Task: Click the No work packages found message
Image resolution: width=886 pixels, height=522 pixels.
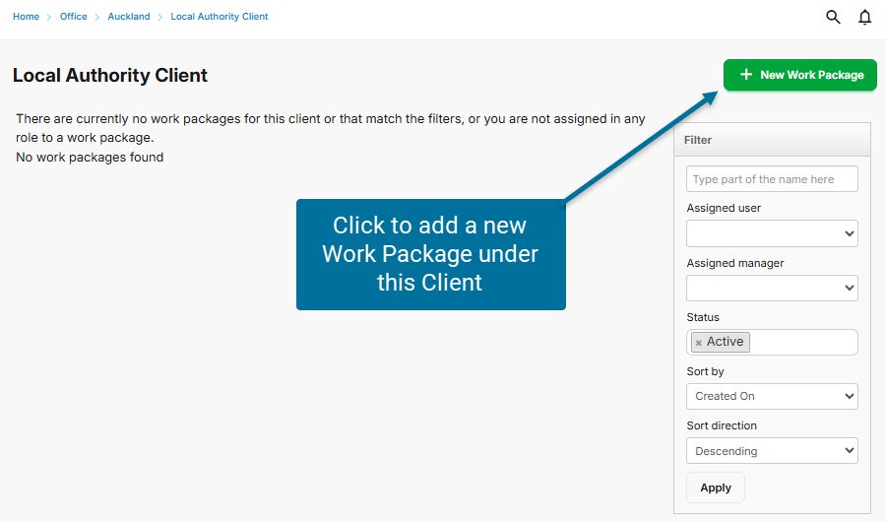Action: pos(90,157)
